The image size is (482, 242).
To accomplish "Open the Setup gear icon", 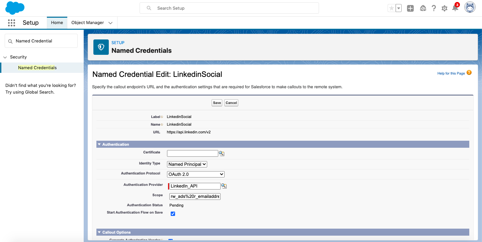I will click(x=445, y=8).
